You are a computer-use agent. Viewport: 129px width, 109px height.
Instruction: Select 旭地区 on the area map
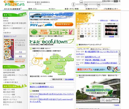61,60
